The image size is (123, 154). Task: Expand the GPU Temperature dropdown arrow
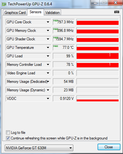click(x=48, y=48)
